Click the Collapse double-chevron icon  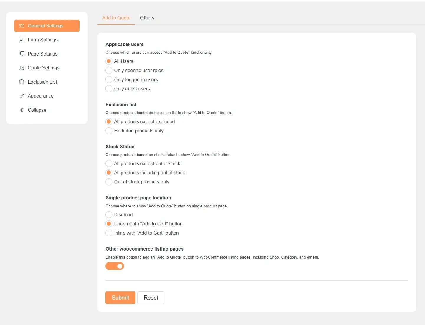(22, 110)
